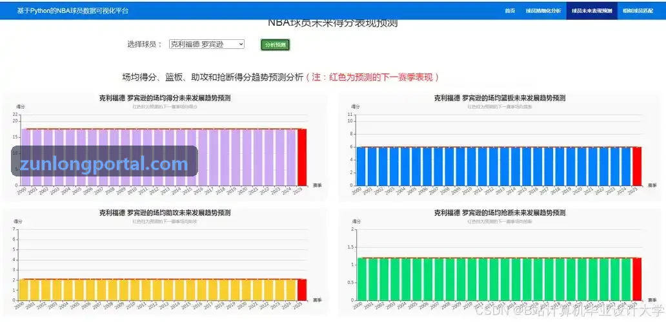Select the 球员未来表现预测 nav tab
Image resolution: width=666 pixels, height=322 pixels.
click(x=592, y=10)
